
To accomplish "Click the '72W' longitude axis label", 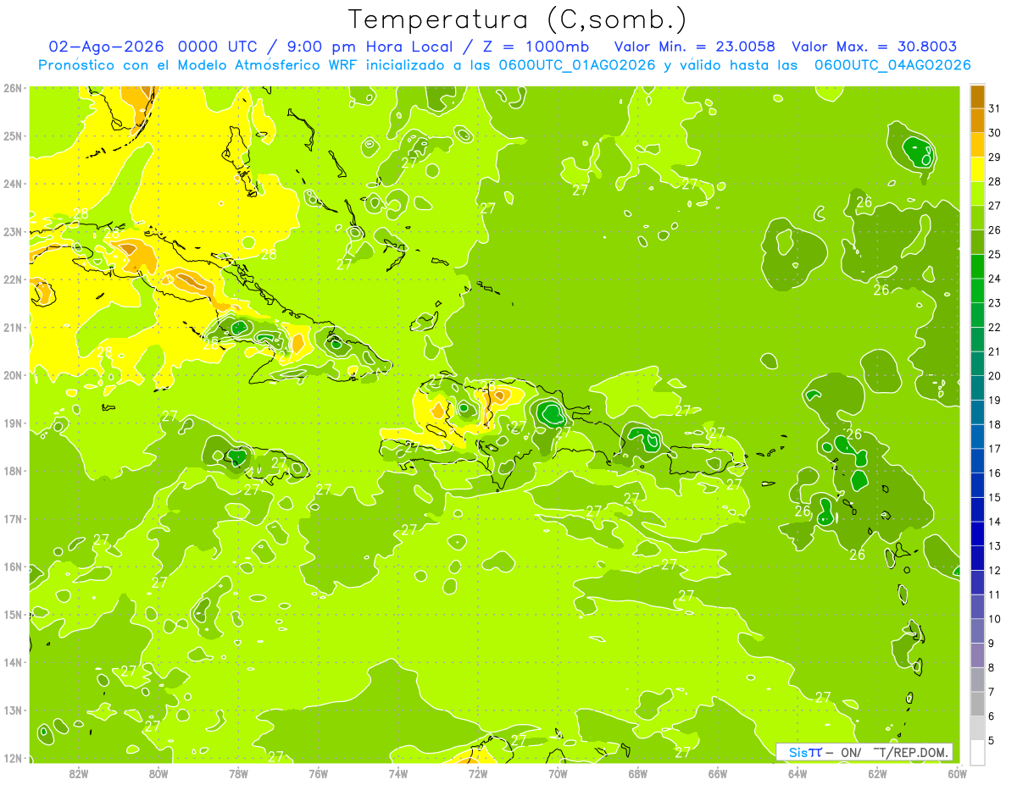I will (478, 773).
